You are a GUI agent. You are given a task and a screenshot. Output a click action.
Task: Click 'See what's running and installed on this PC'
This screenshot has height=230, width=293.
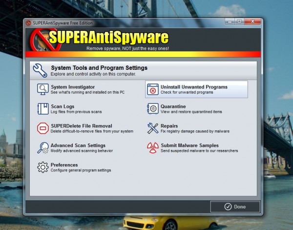87,92
